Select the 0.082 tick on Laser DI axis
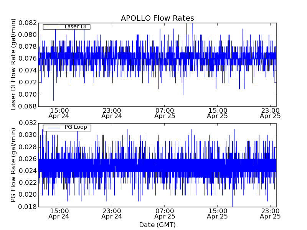Screen dimensions: 307x230 (28, 23)
